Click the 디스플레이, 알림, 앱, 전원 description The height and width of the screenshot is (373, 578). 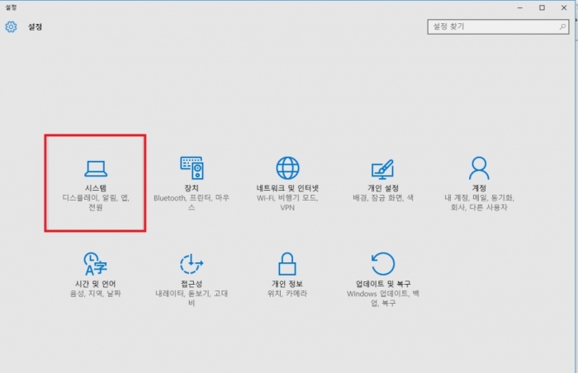tap(96, 203)
